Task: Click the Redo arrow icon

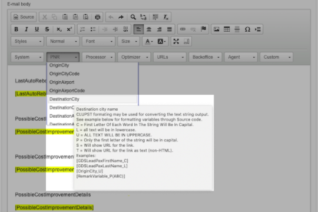Action: 121,17
